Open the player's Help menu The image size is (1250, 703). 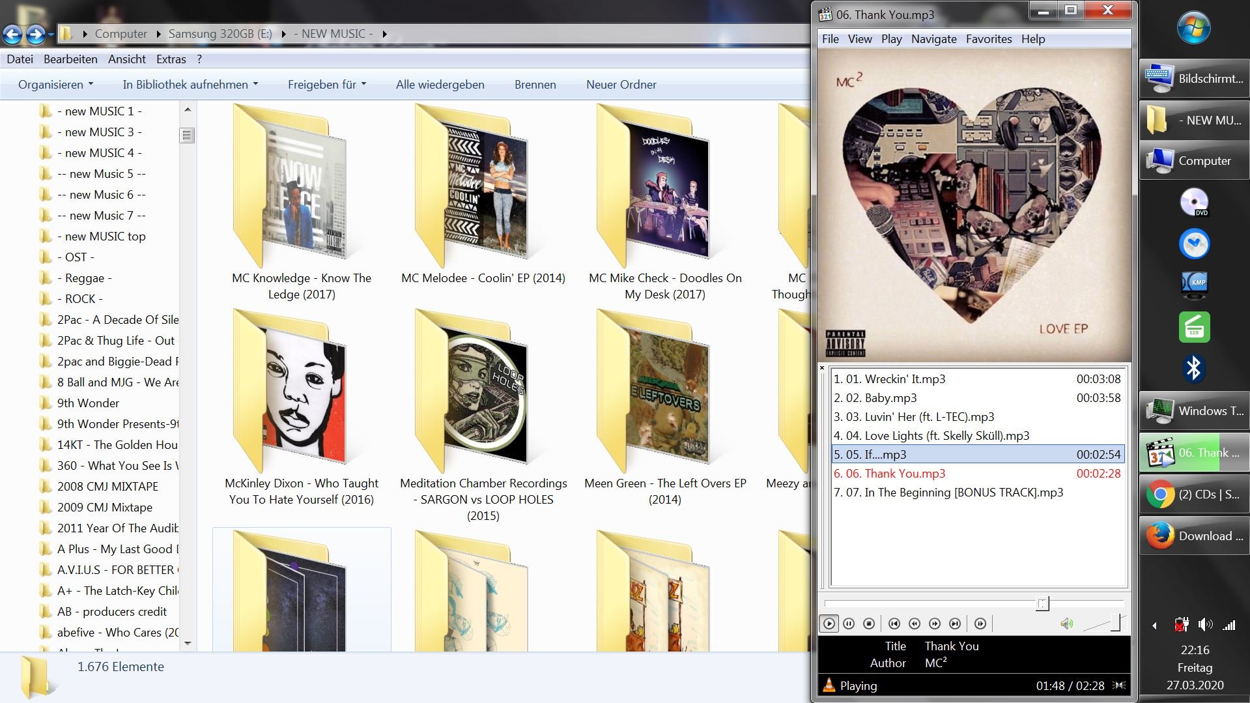pos(1033,39)
